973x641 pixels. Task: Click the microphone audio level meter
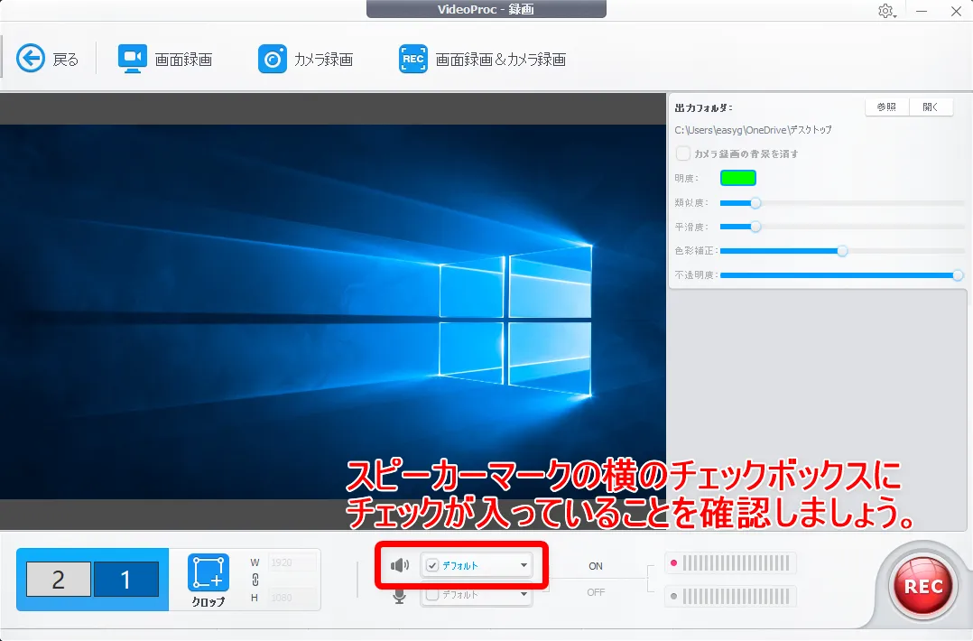click(730, 597)
